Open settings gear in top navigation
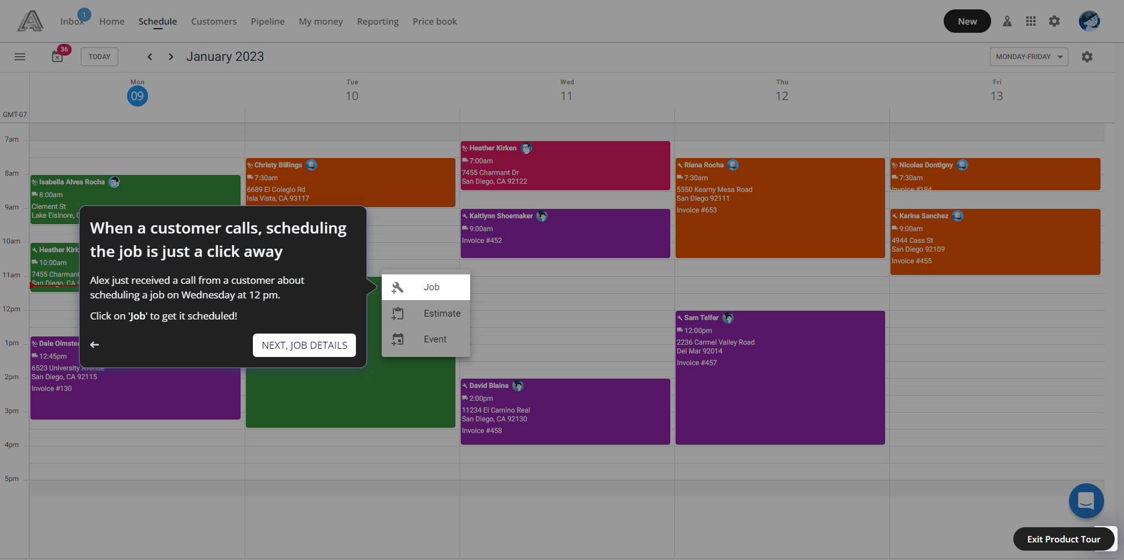 tap(1054, 21)
